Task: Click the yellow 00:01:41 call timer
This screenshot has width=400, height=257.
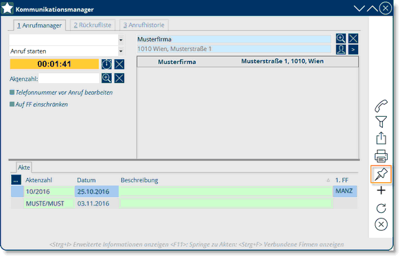Action: (54, 64)
